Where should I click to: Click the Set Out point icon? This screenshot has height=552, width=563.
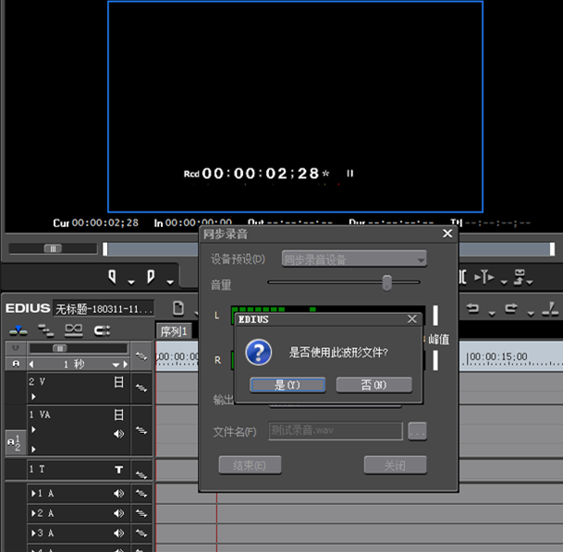pyautogui.click(x=151, y=277)
